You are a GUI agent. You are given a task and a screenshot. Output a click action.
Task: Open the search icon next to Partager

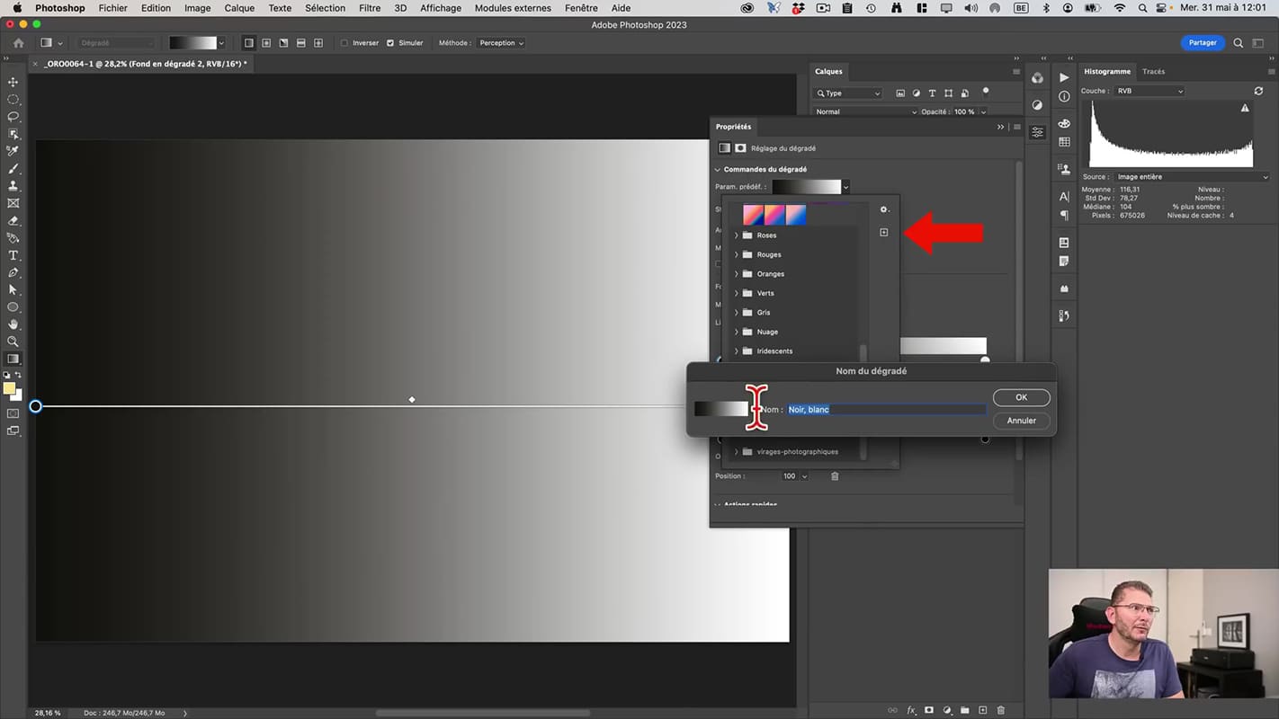coord(1239,43)
